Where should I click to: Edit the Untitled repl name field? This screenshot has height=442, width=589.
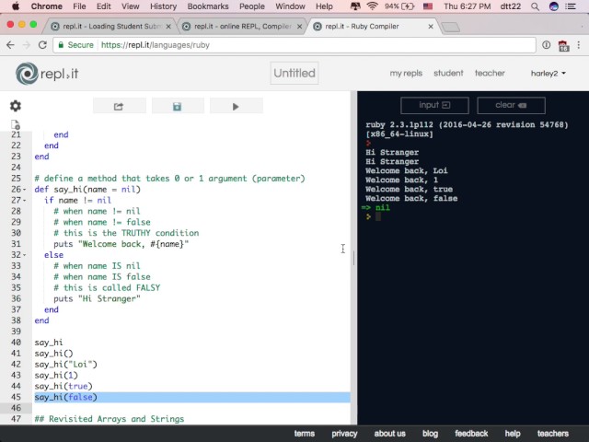(294, 73)
